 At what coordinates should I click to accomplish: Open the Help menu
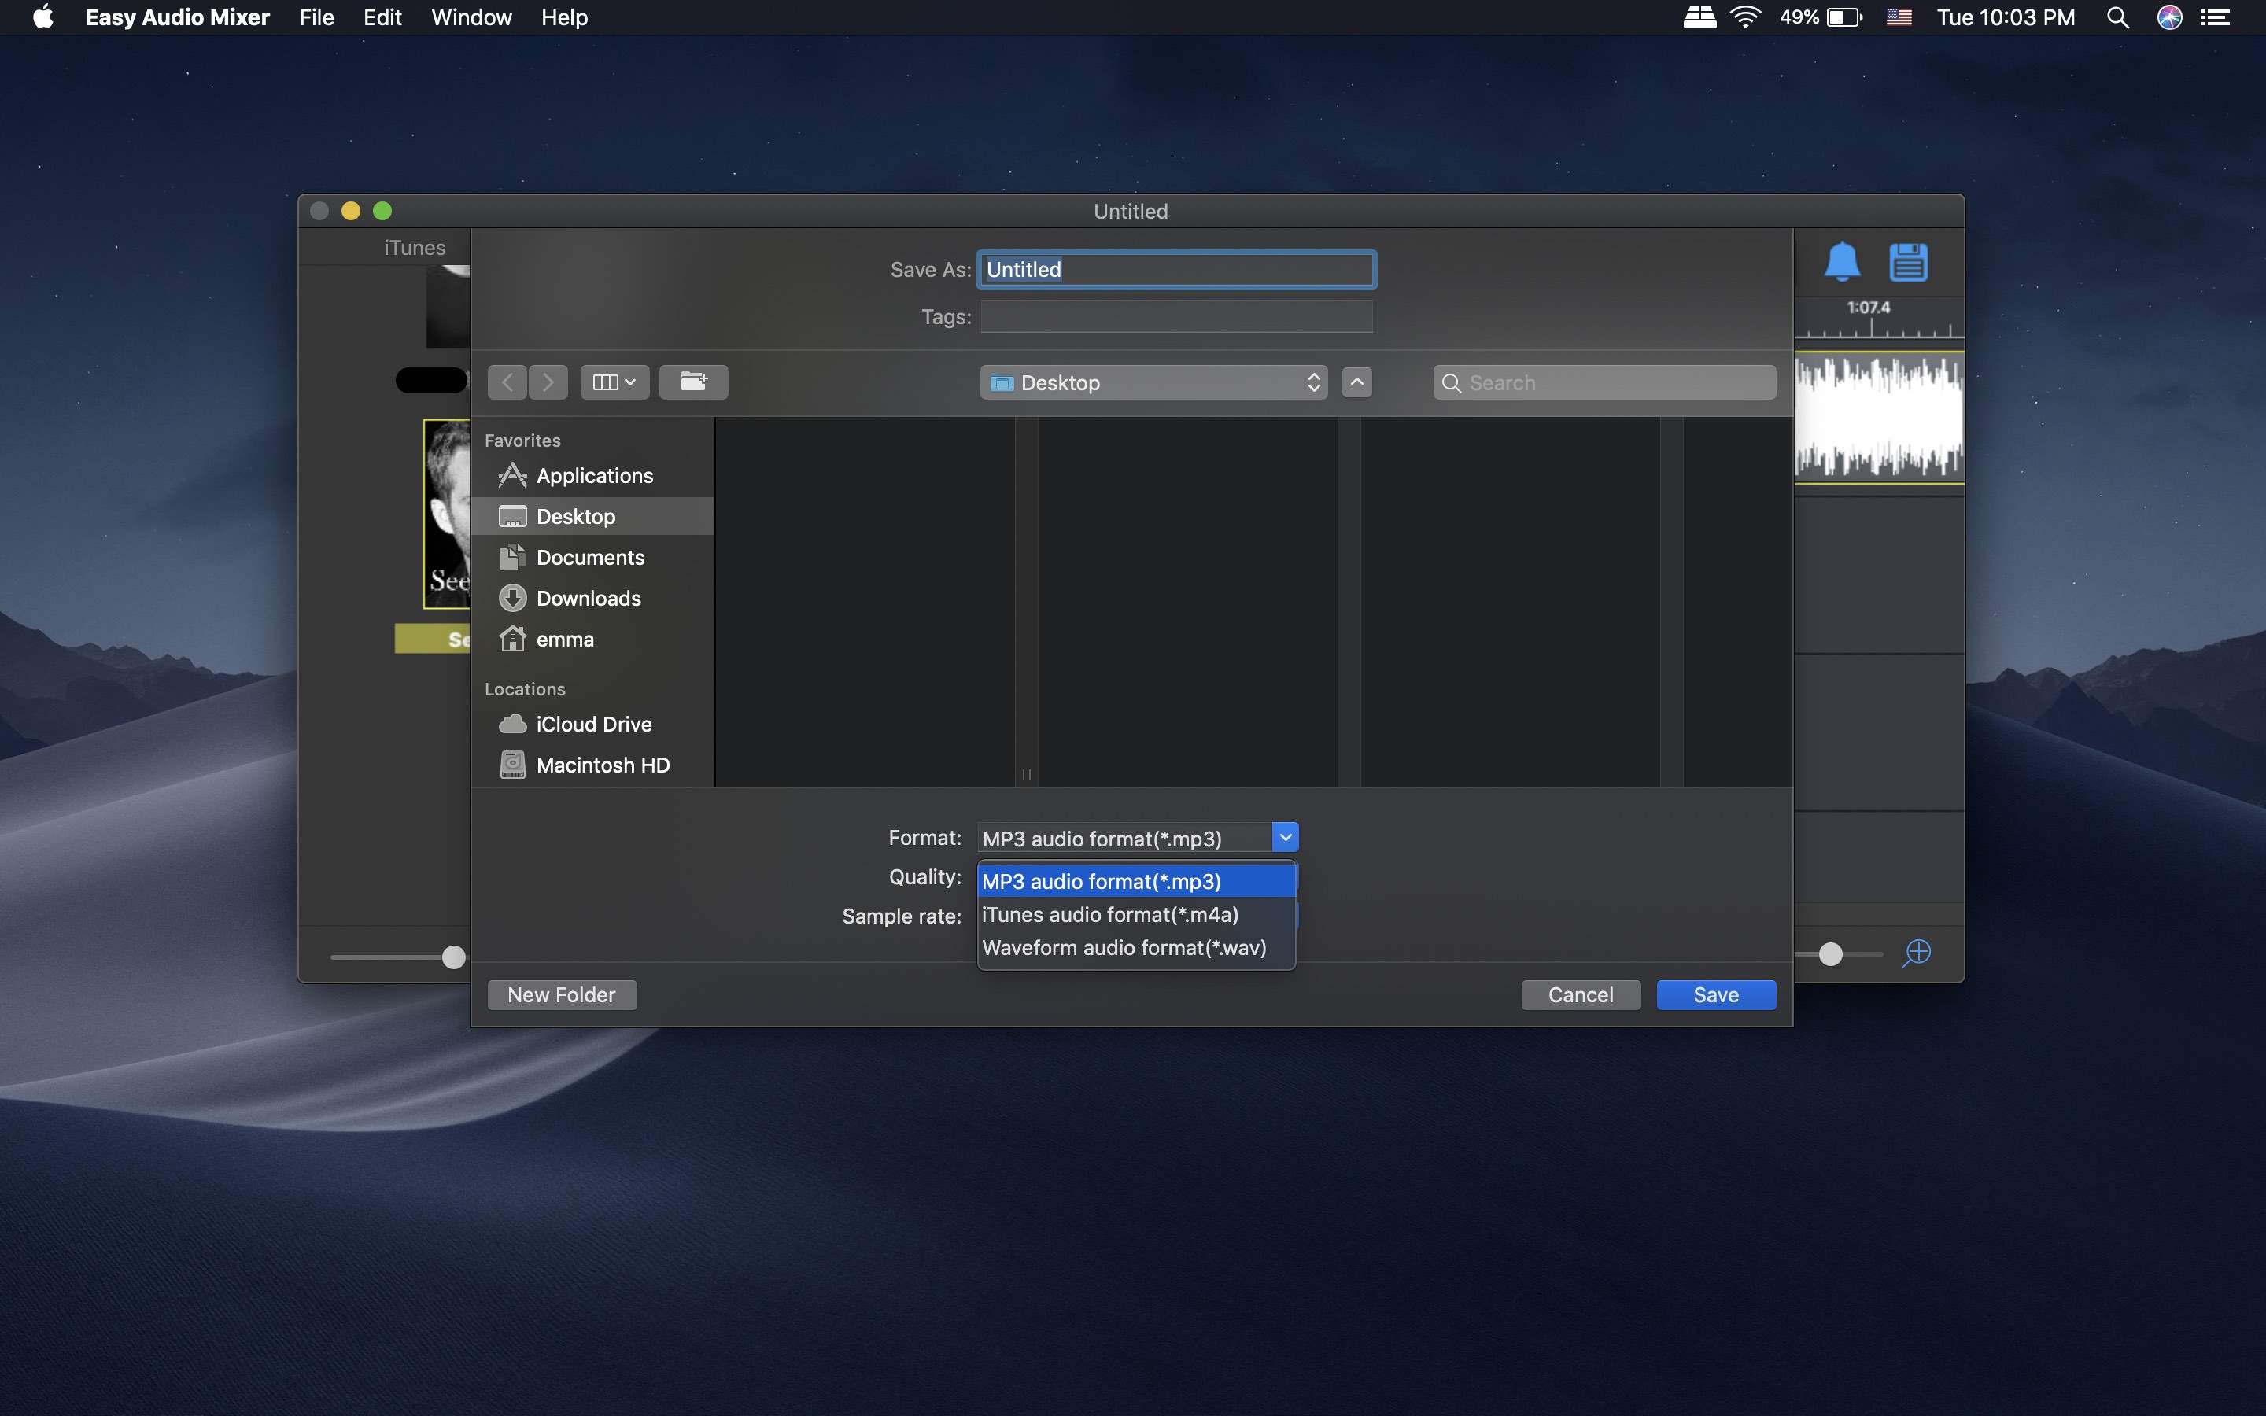(x=563, y=17)
